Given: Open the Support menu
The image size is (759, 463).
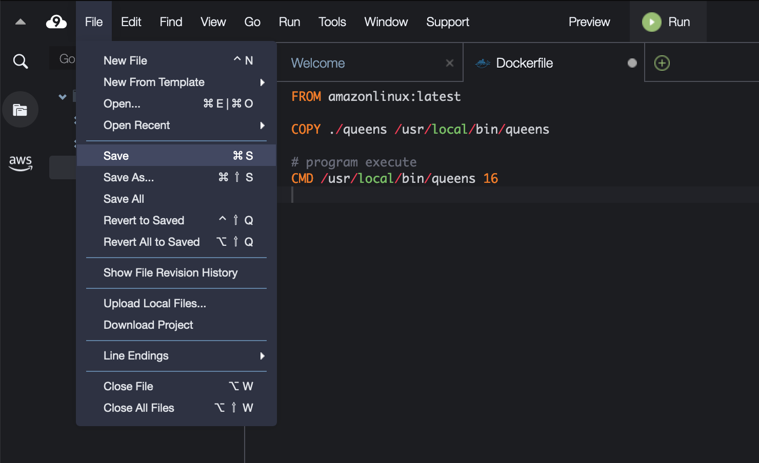Looking at the screenshot, I should click(x=448, y=22).
